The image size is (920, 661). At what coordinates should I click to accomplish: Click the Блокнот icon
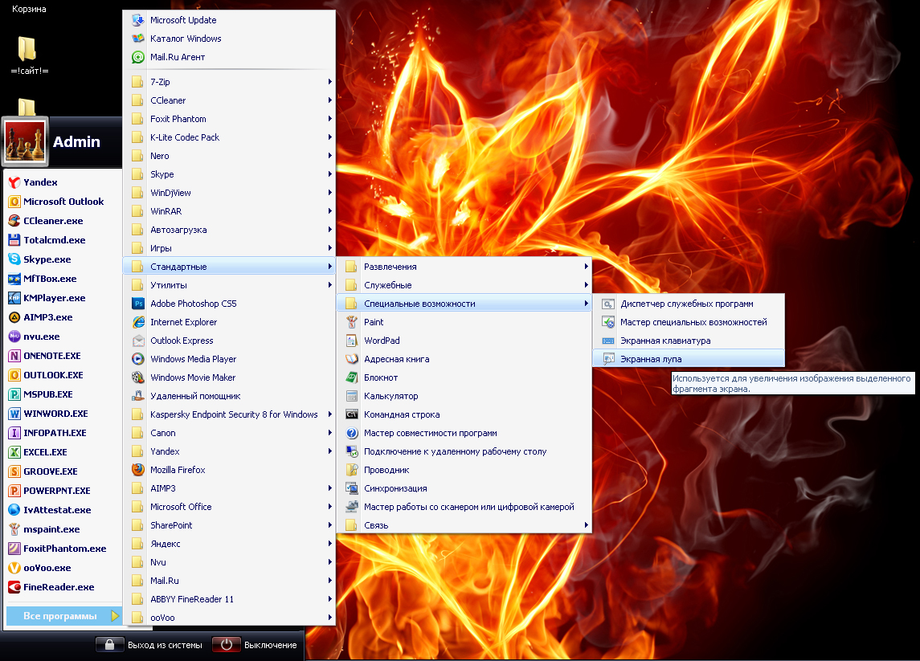tap(351, 377)
